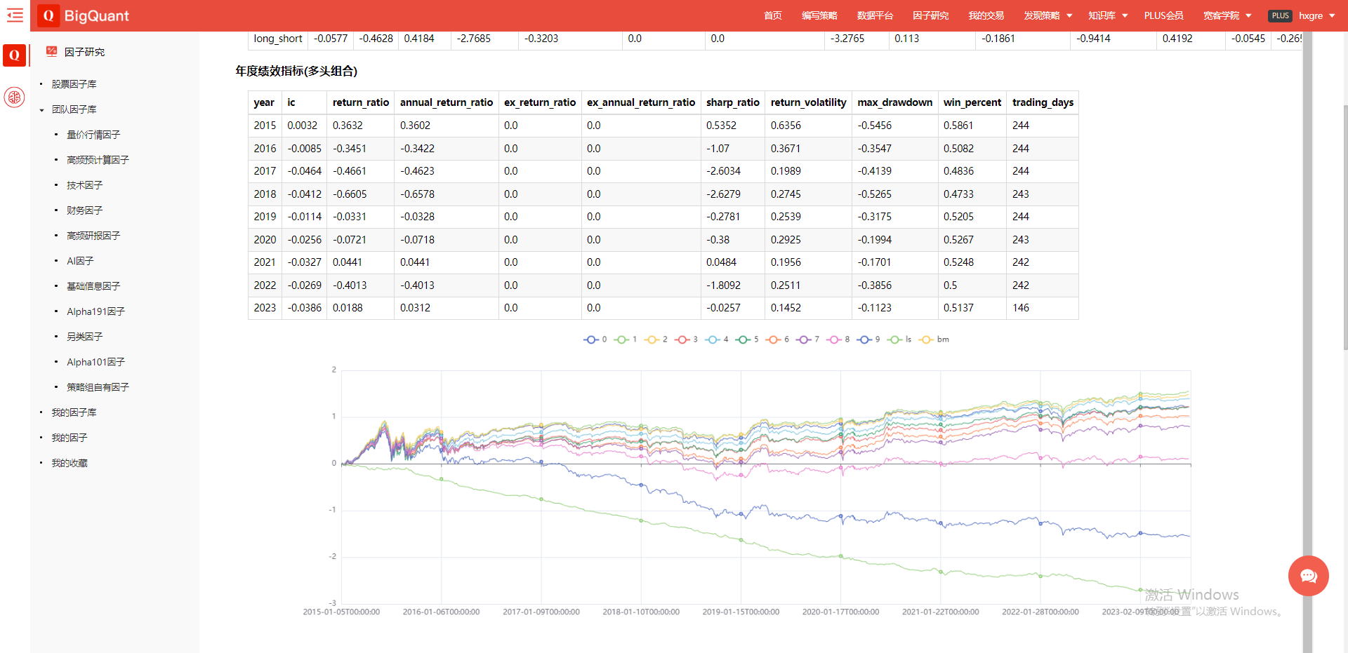1348x653 pixels.
Task: Click the 因子研究 panel header icon
Action: pyautogui.click(x=51, y=51)
